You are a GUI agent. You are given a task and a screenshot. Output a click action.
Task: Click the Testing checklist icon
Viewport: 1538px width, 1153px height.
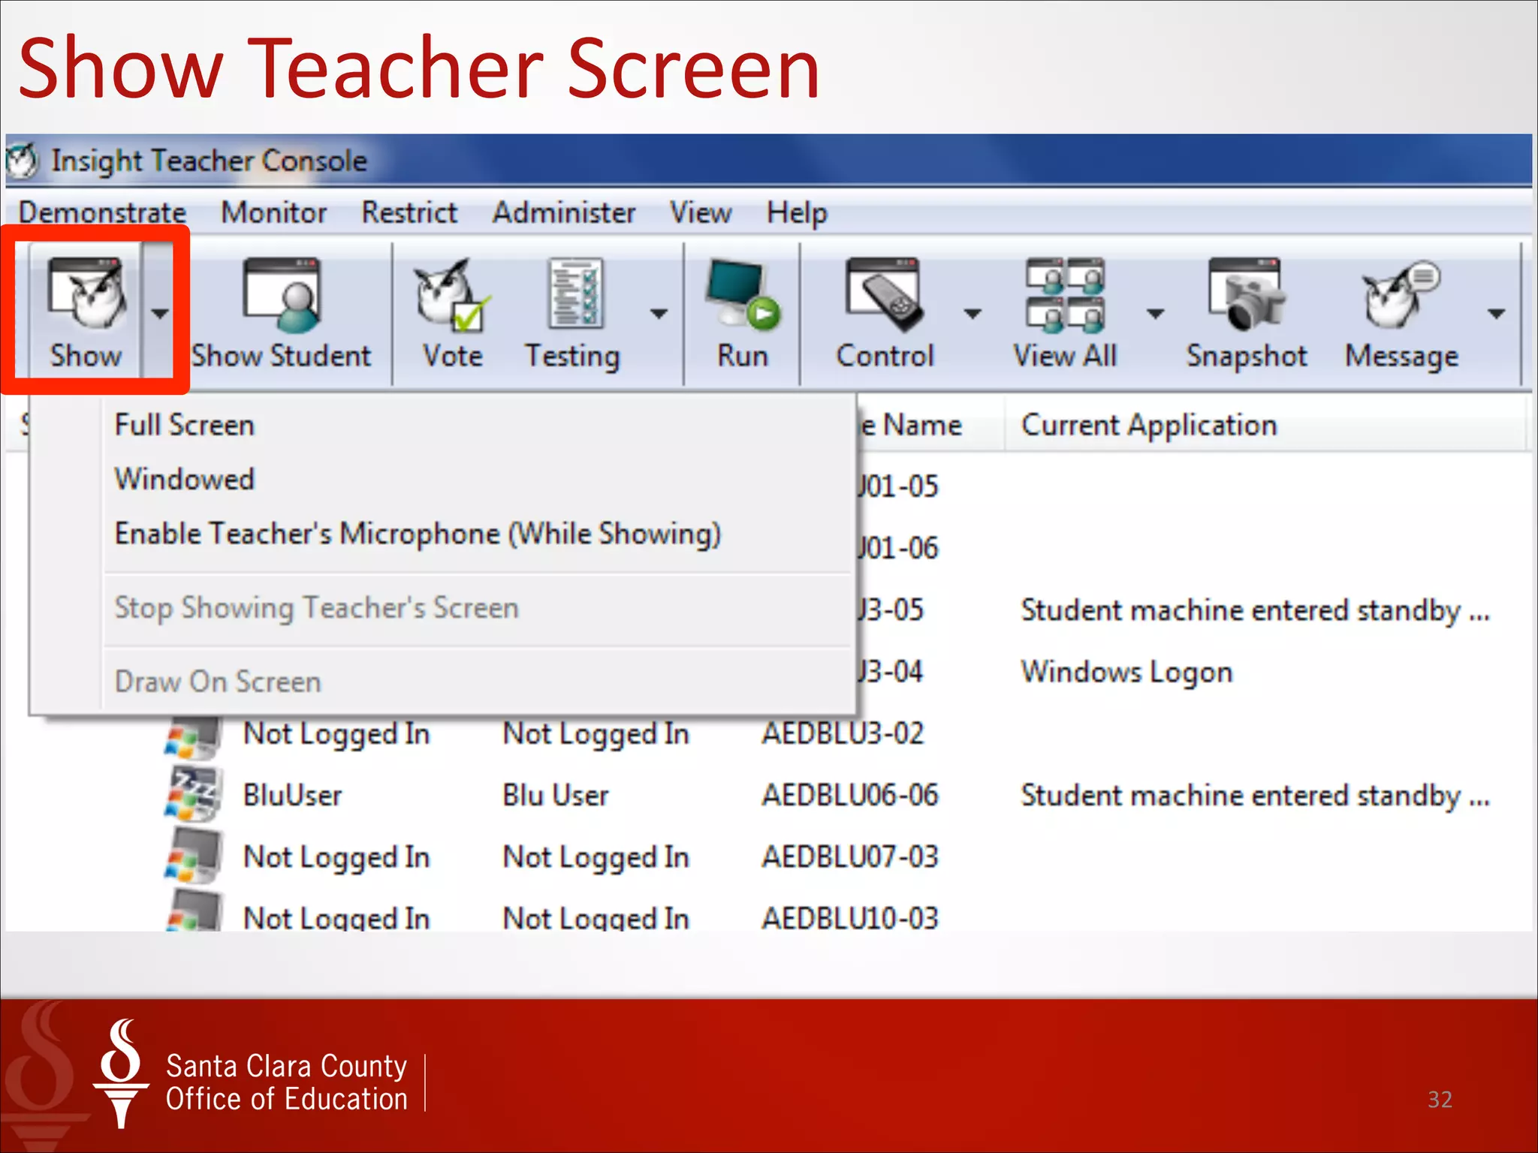click(x=574, y=293)
